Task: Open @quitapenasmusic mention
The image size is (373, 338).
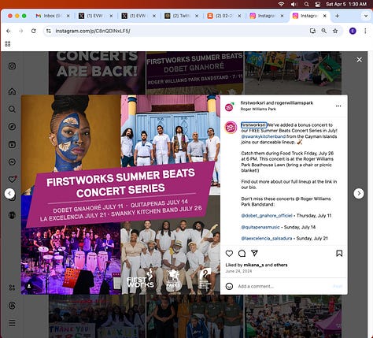Action: click(260, 227)
